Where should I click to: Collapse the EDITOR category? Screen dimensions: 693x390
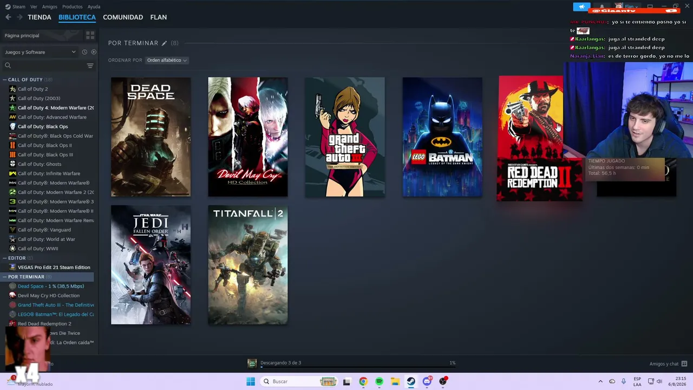click(x=5, y=258)
